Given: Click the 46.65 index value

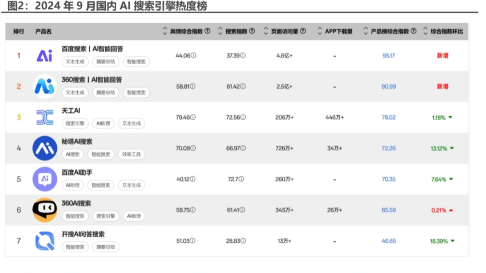Looking at the screenshot, I should click(388, 241).
